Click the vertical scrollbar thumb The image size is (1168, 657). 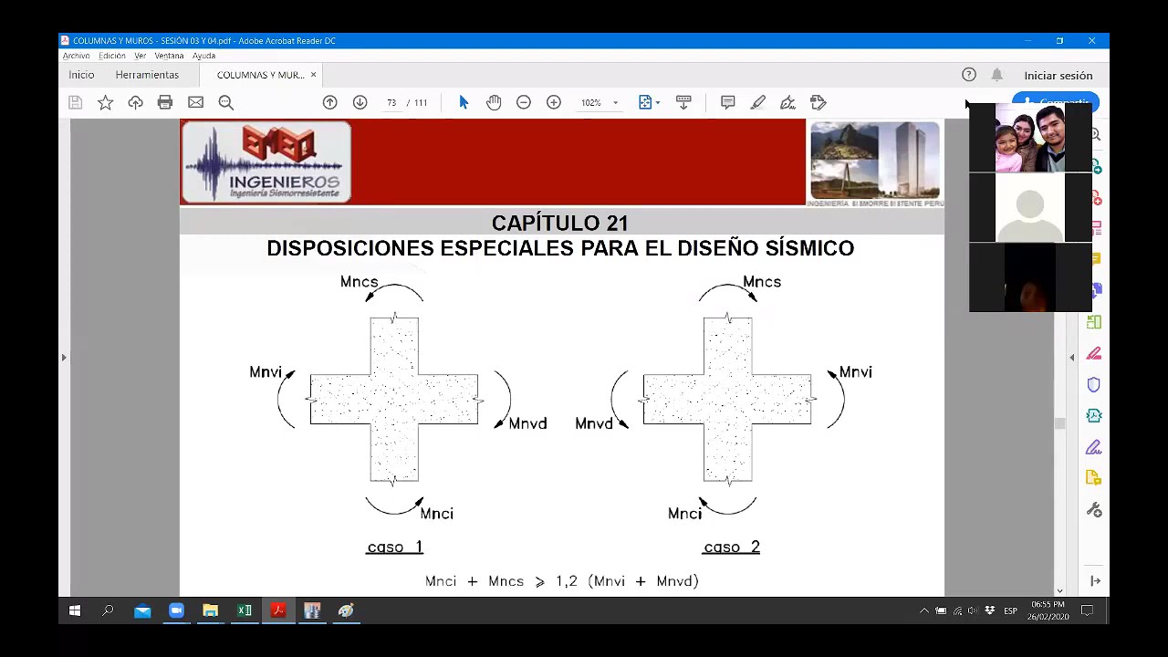point(1059,423)
